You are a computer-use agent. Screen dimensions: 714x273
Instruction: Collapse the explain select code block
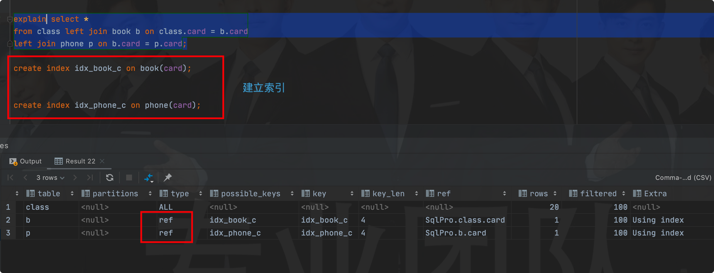coord(10,19)
